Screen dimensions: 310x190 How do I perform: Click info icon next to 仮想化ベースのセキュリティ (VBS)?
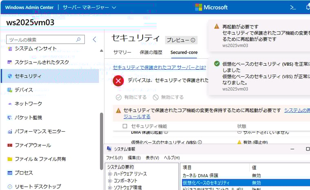tap(200, 142)
